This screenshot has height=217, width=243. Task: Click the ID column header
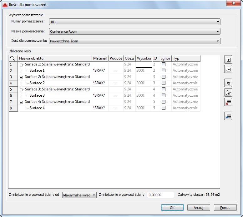click(x=156, y=58)
